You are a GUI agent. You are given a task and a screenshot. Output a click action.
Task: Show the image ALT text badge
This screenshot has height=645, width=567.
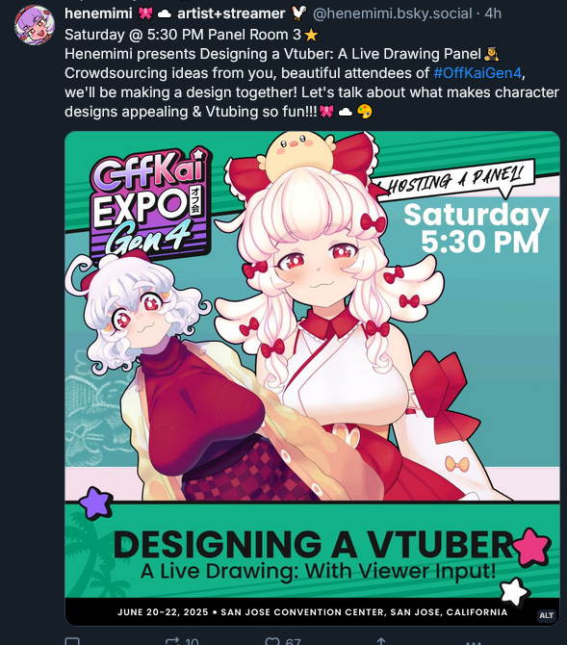click(x=546, y=615)
